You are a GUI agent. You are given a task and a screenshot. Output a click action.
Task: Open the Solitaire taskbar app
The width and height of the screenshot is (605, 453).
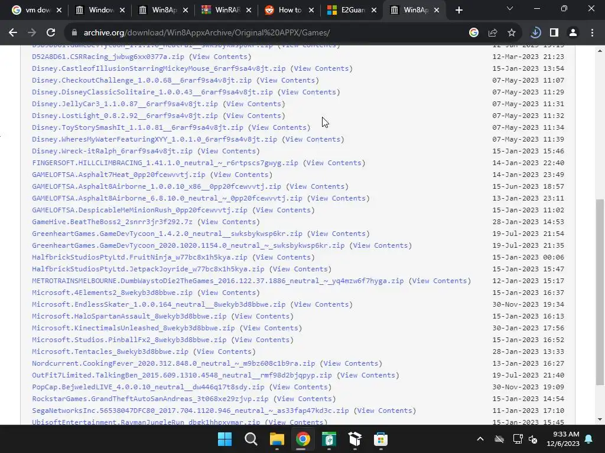328,439
